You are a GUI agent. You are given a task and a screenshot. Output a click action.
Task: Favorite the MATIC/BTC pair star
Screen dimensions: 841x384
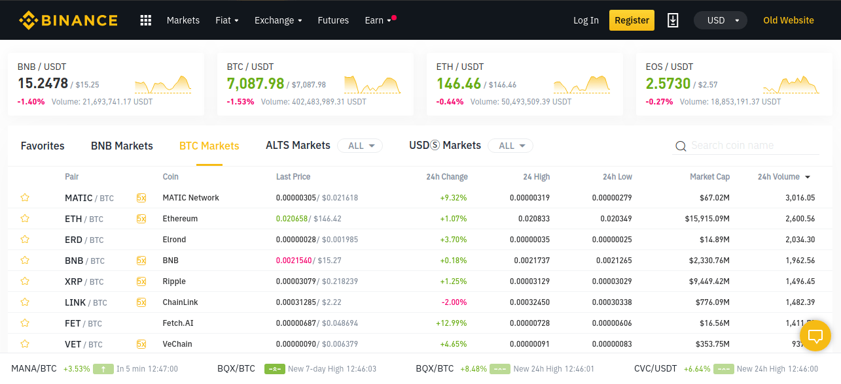pyautogui.click(x=25, y=197)
